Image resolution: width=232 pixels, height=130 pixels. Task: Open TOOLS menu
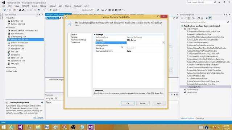pos(68,6)
